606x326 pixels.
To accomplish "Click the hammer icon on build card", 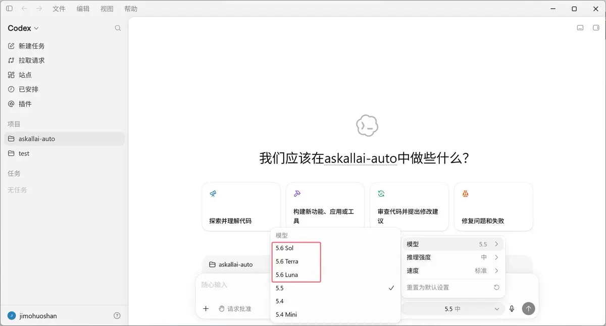I will tap(297, 194).
